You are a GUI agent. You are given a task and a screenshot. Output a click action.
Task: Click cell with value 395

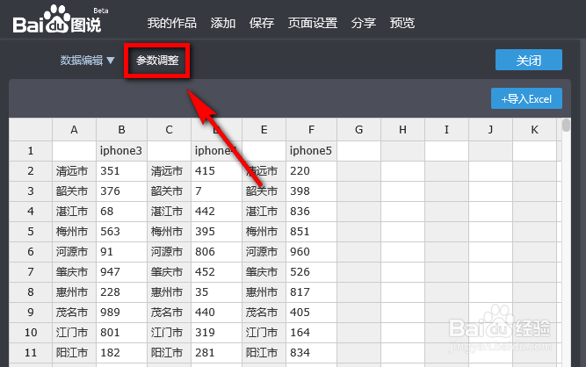pyautogui.click(x=216, y=232)
